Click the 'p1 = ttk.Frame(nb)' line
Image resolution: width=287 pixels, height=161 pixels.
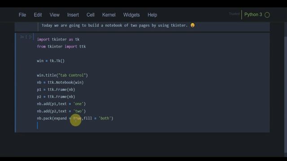(56, 89)
